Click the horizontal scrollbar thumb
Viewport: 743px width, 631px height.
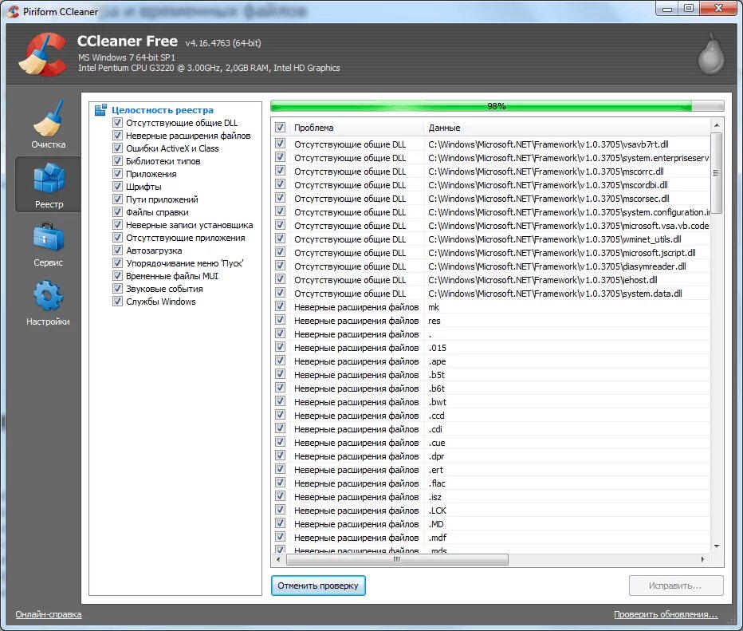coord(397,559)
